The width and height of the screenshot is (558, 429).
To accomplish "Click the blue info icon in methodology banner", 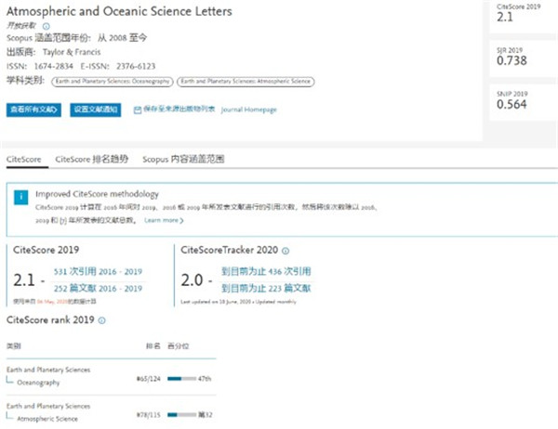I will tap(20, 197).
